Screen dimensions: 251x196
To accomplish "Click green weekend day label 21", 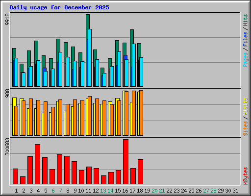I will (x=162, y=191).
